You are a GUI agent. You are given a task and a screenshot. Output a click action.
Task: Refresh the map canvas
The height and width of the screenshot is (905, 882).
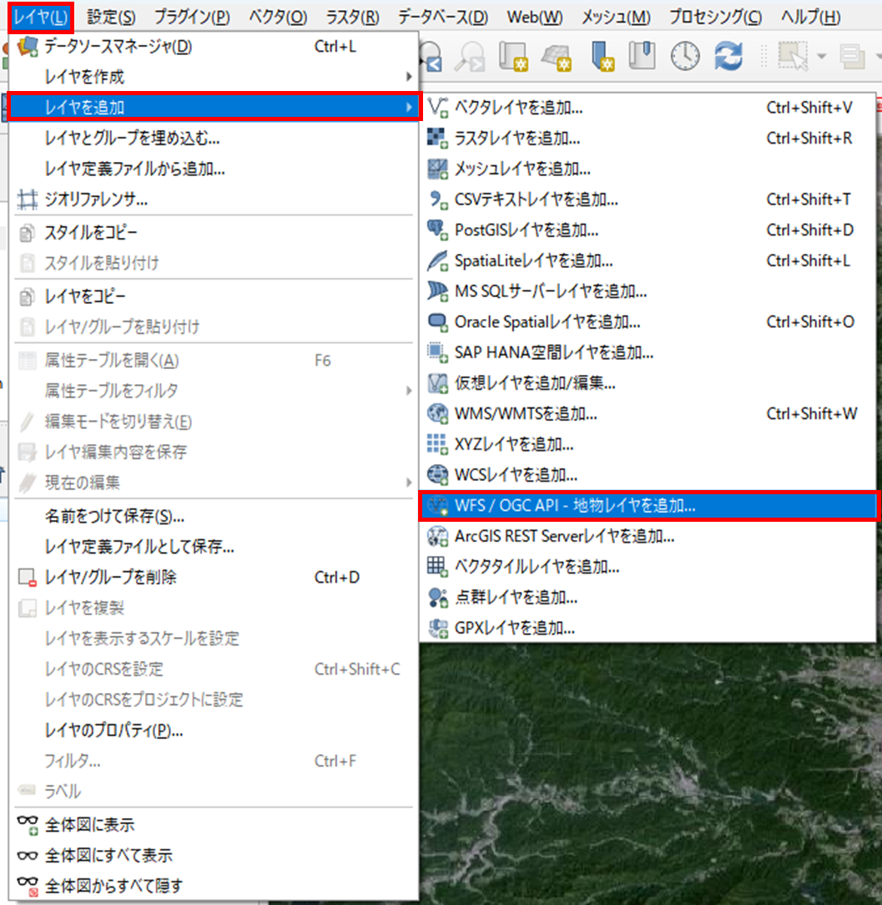point(729,56)
